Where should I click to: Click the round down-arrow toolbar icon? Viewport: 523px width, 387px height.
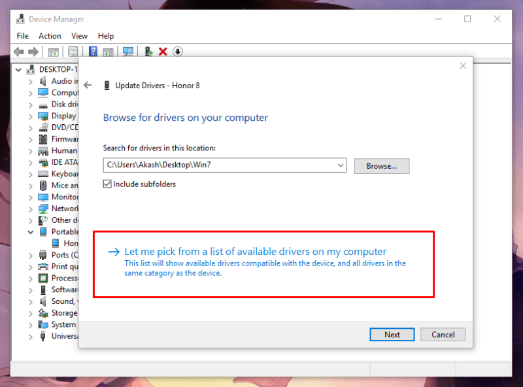177,52
